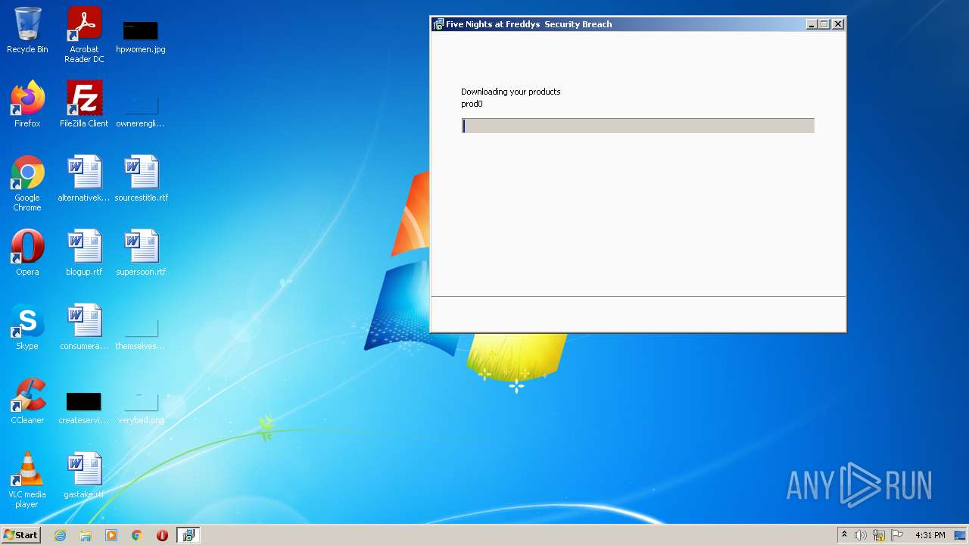Select verybed.png desktop file
This screenshot has width=969, height=545.
[141, 407]
